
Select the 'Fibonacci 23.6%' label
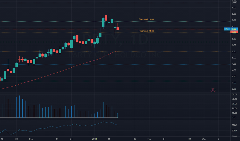click(x=146, y=19)
